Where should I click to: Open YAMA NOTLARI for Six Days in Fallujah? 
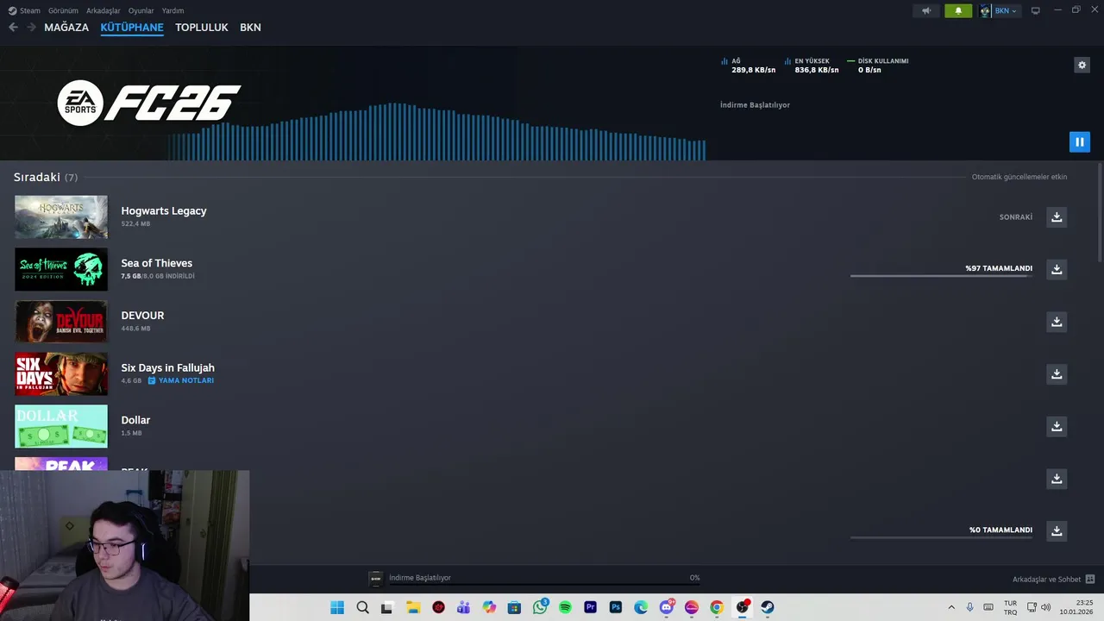181,380
